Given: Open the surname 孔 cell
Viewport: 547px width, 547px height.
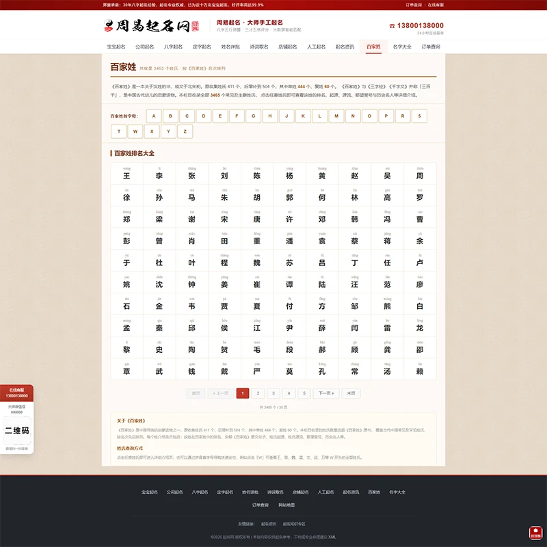Looking at the screenshot, I should [x=322, y=369].
